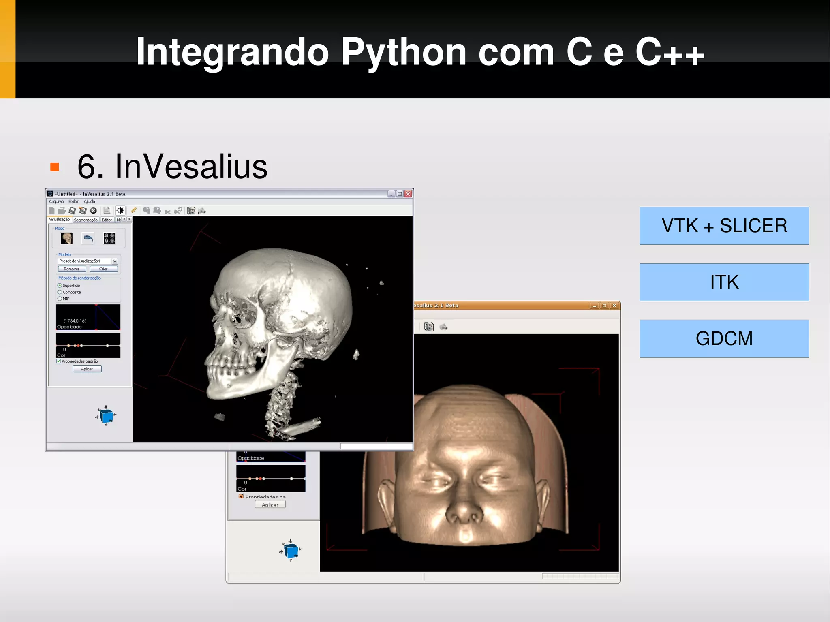Click the progress bar in the back window status bar
The height and width of the screenshot is (622, 830).
580,576
